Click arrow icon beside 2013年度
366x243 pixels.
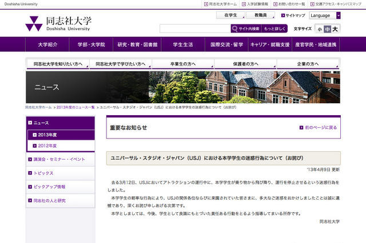point(34,135)
